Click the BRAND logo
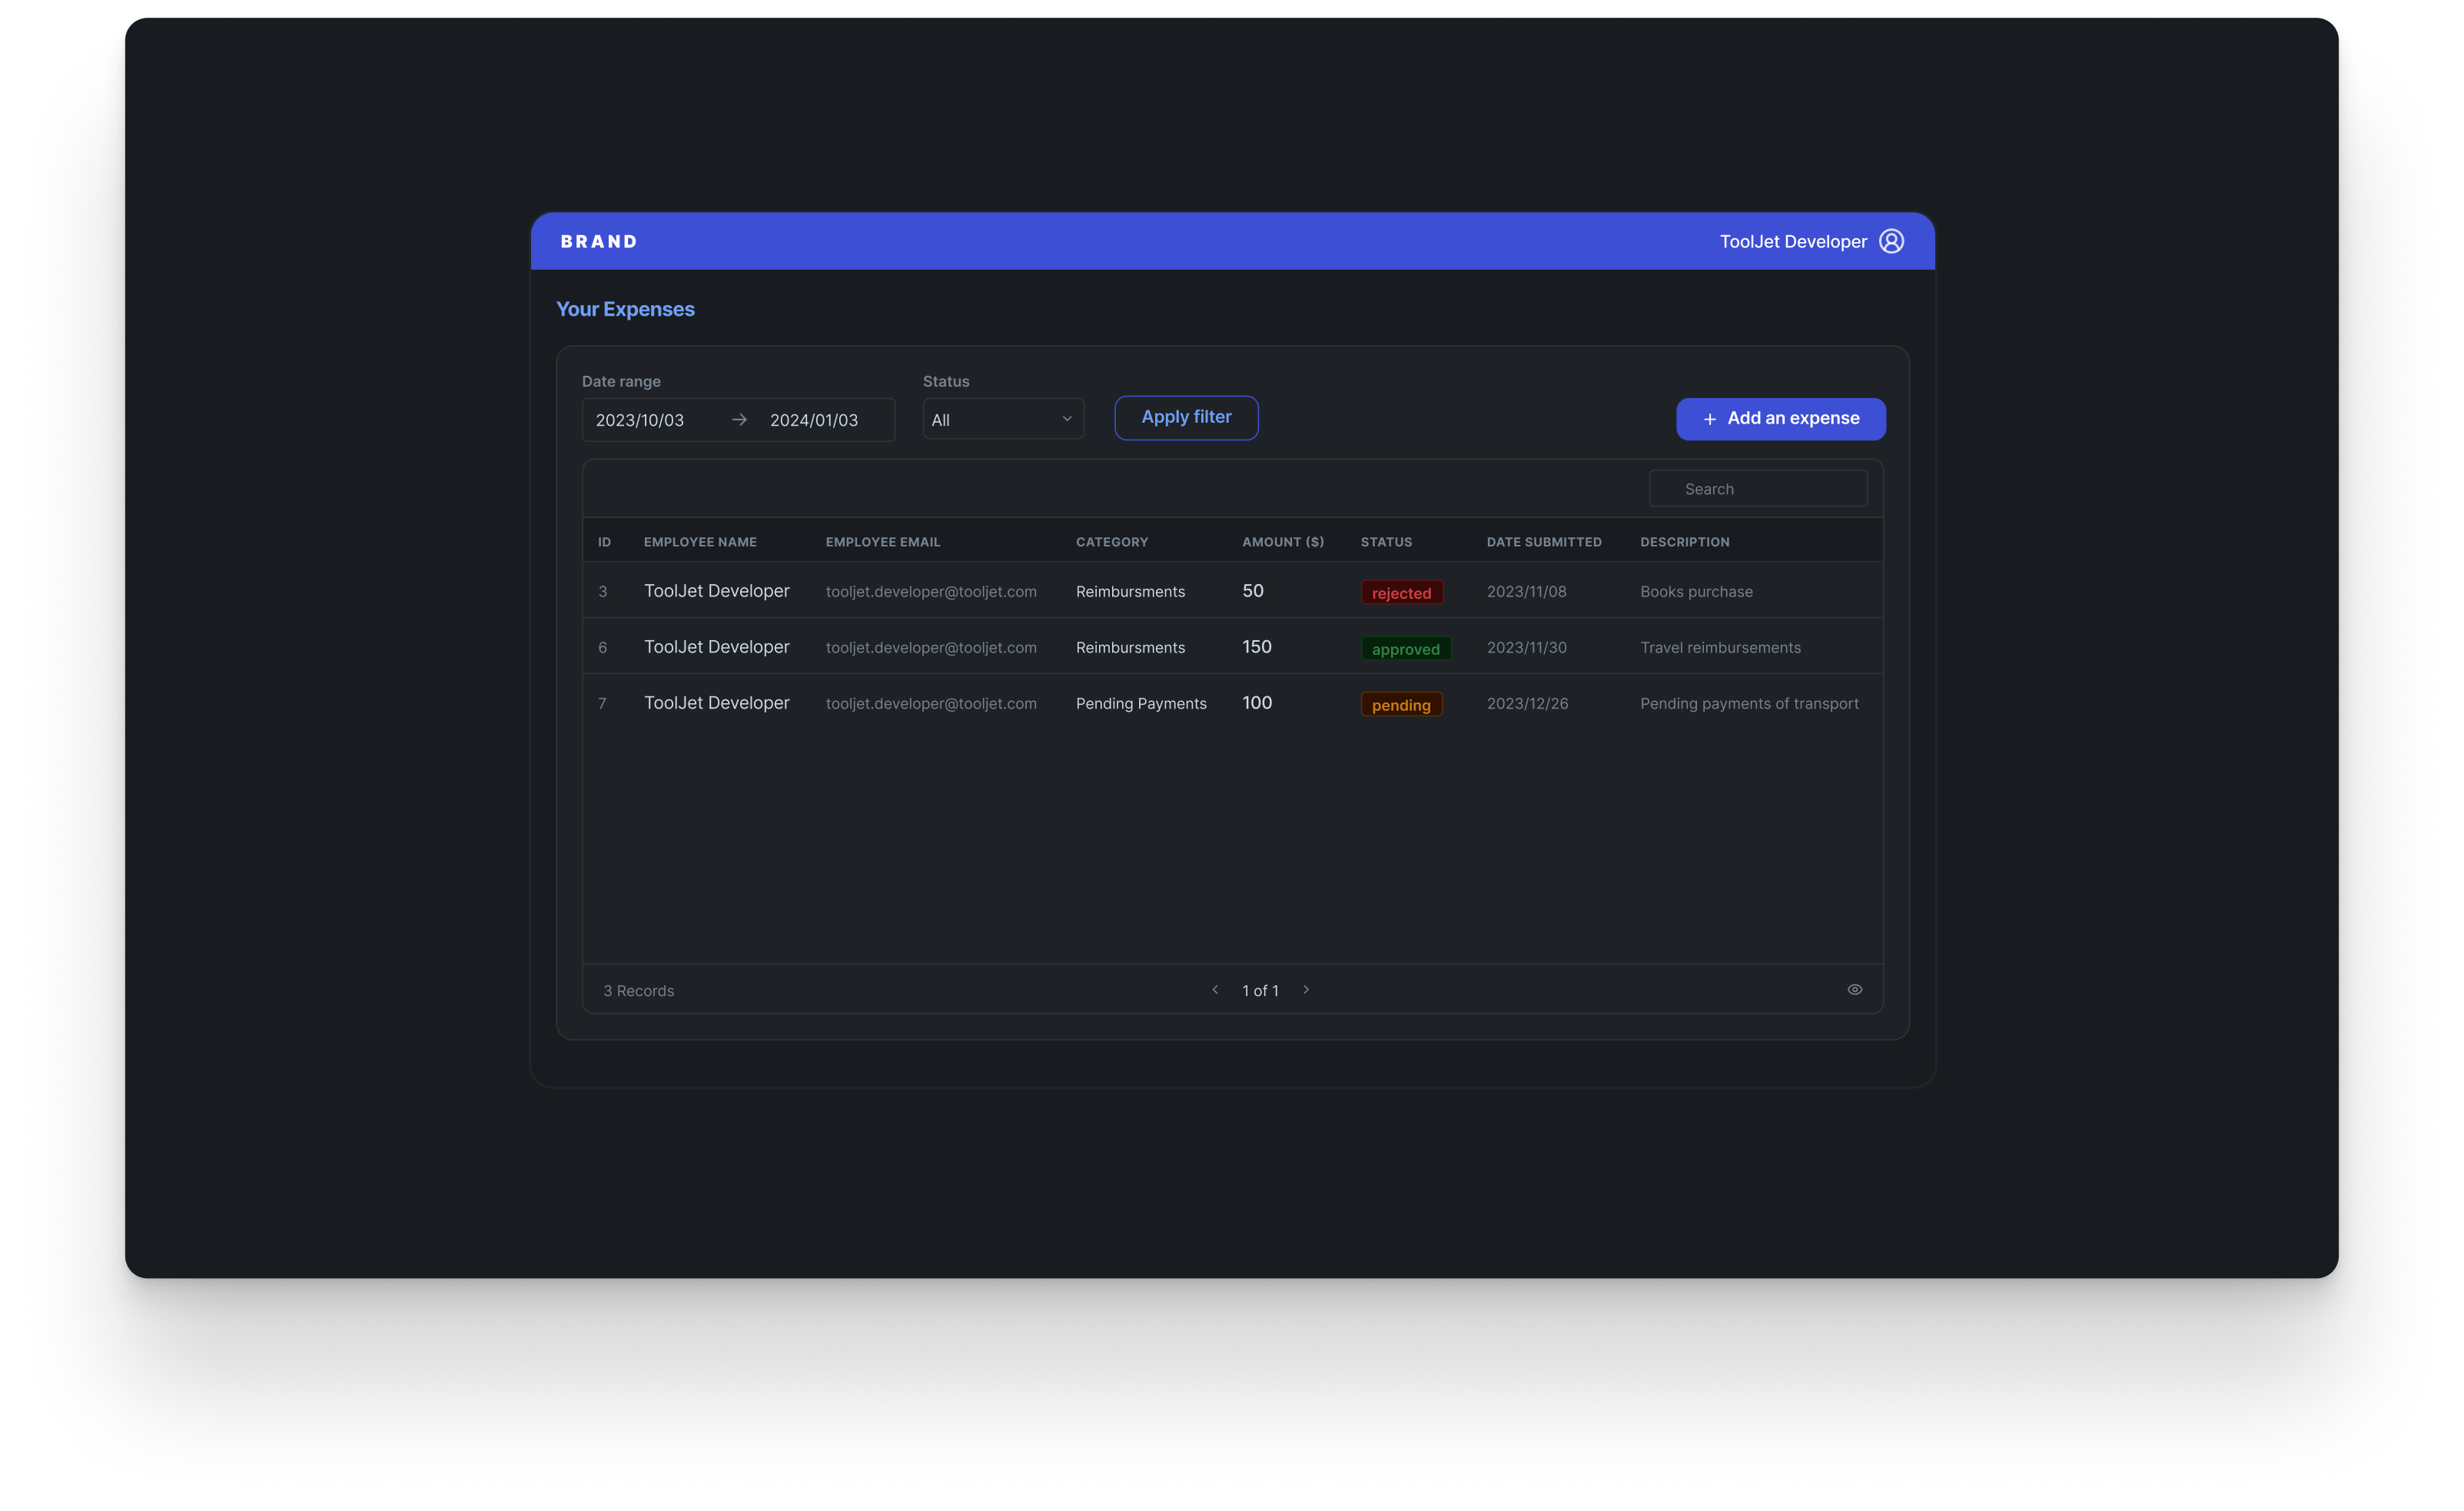 [599, 241]
